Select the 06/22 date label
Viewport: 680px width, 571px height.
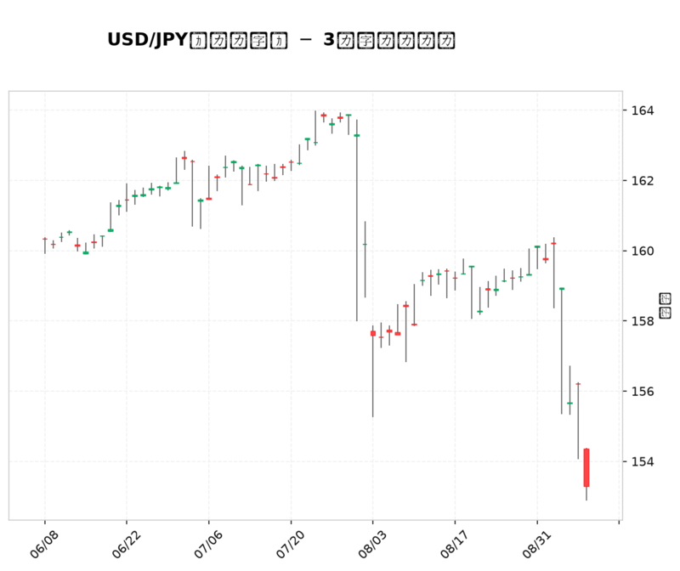coord(126,544)
